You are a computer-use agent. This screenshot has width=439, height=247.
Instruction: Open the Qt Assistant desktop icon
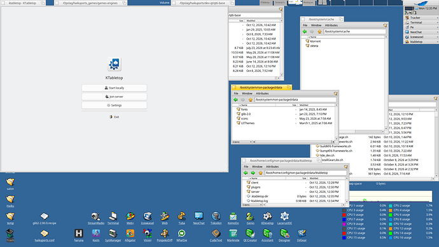(x=267, y=236)
